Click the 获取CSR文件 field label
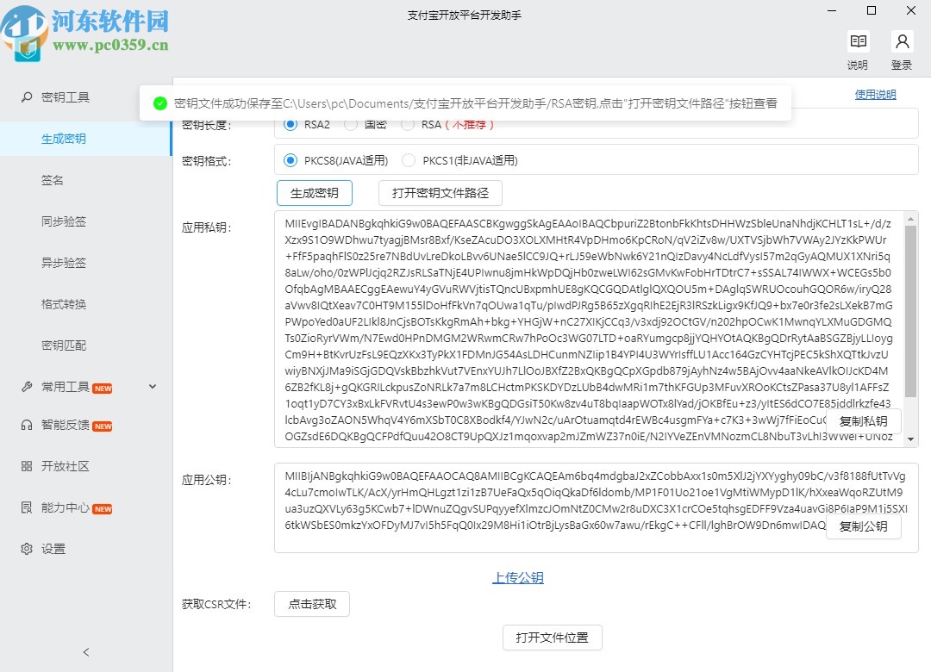This screenshot has width=931, height=672. [216, 604]
